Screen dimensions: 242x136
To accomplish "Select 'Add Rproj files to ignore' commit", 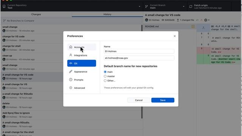I will pos(71,115).
